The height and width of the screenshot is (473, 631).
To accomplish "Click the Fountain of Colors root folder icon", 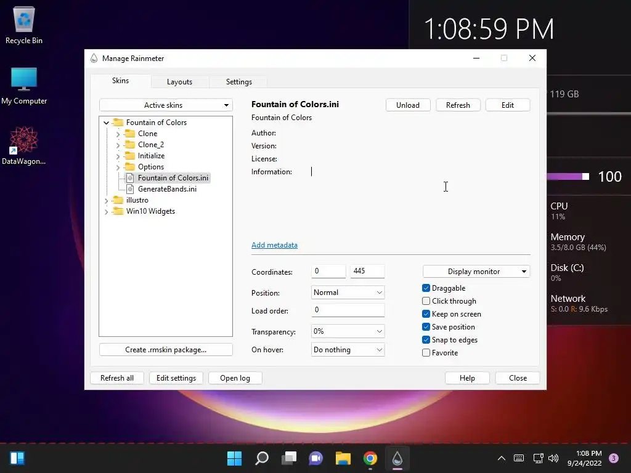I will pos(118,123).
